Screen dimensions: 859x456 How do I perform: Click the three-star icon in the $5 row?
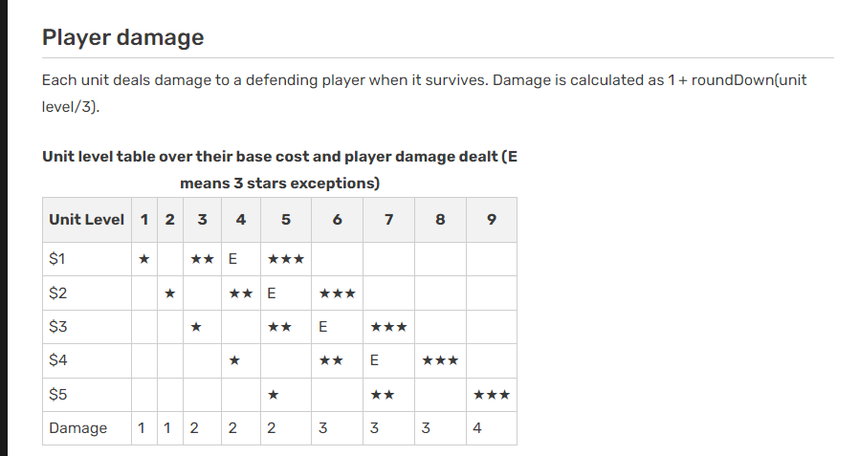pos(492,395)
